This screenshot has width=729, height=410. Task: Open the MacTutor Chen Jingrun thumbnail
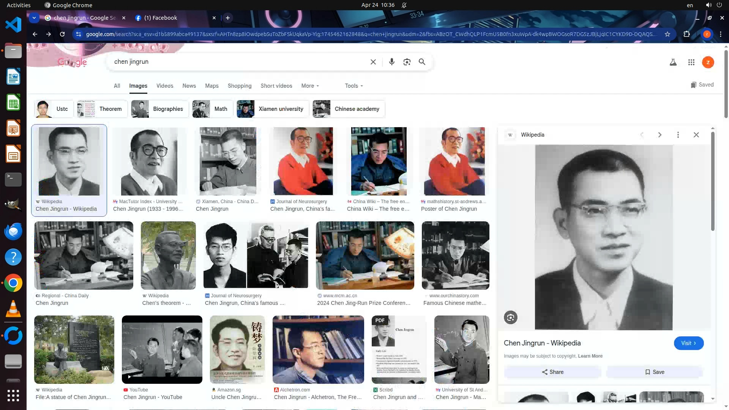point(149,161)
